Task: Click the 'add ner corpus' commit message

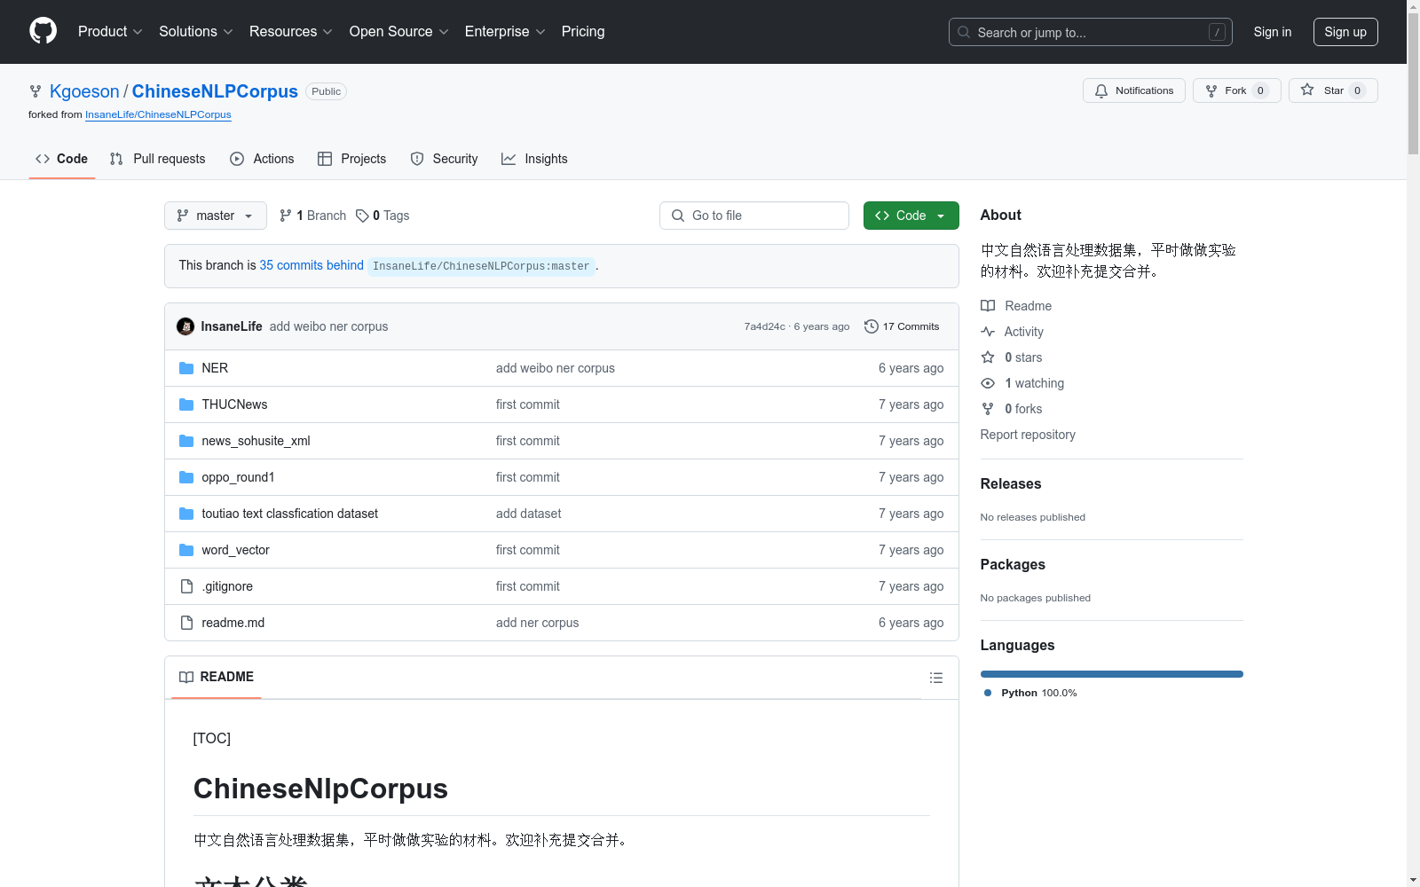Action: pos(538,623)
